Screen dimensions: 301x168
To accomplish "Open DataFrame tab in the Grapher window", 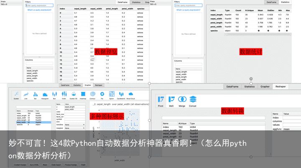I will click(65, 85).
